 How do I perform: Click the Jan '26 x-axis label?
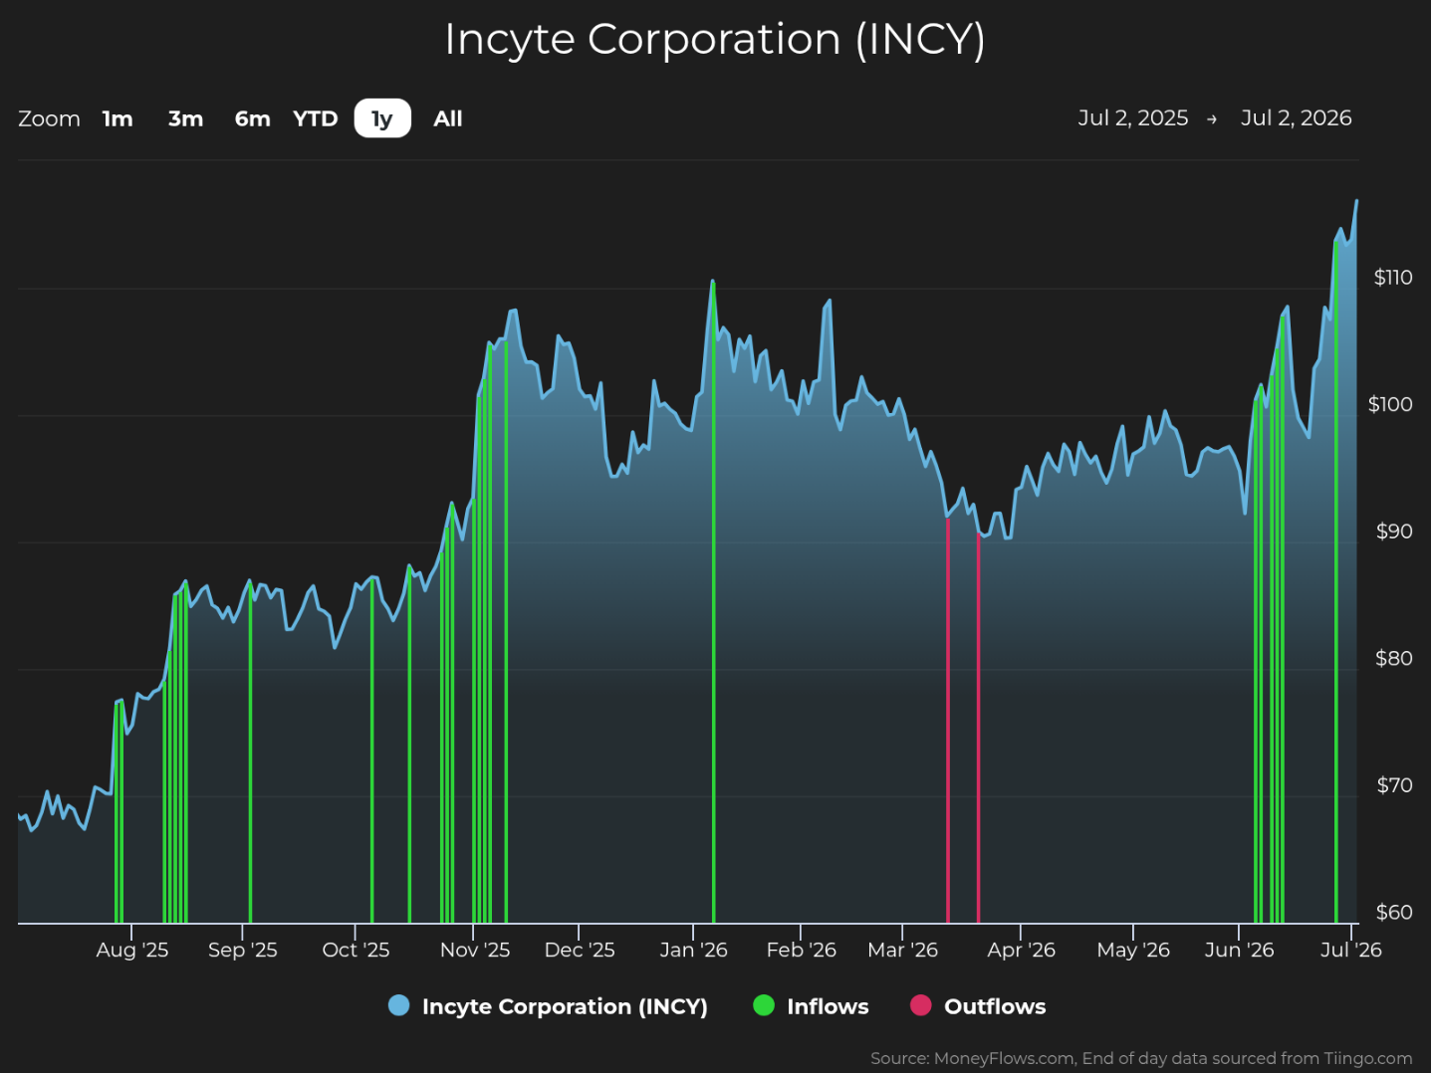tap(693, 950)
